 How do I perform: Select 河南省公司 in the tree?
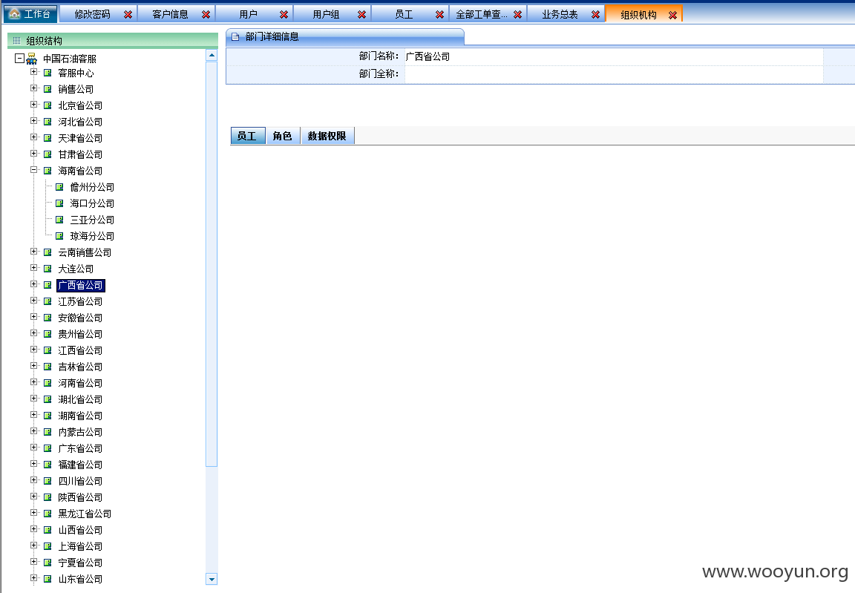[x=80, y=383]
